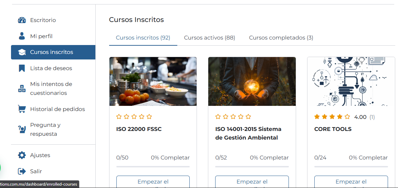Open the ISO 22000 FSSC course title
398x188 pixels.
click(x=139, y=129)
